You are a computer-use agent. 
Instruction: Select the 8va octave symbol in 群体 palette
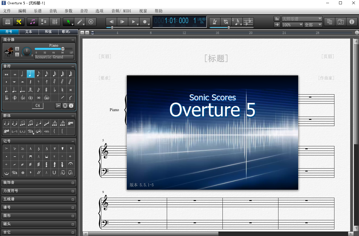tap(71, 123)
